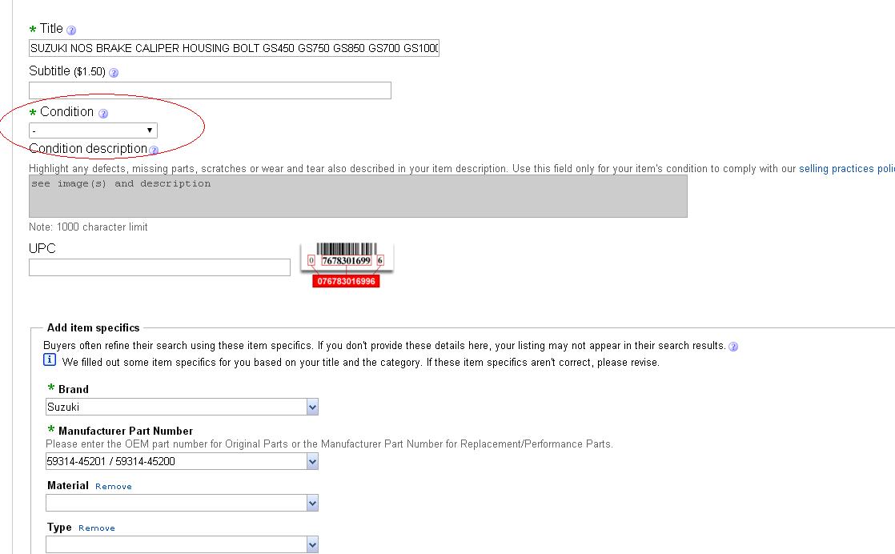Click in the Manufacturer Part Number text field
The image size is (895, 554).
(176, 462)
